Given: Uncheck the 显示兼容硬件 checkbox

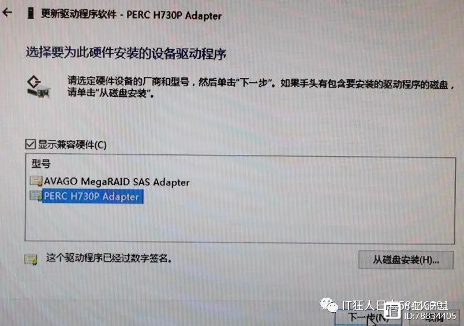Looking at the screenshot, I should [31, 144].
